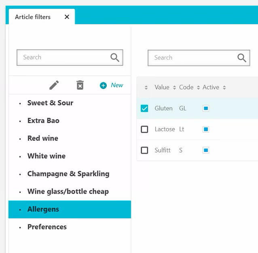Click the trash delete icon
This screenshot has height=253, width=258.
point(80,85)
